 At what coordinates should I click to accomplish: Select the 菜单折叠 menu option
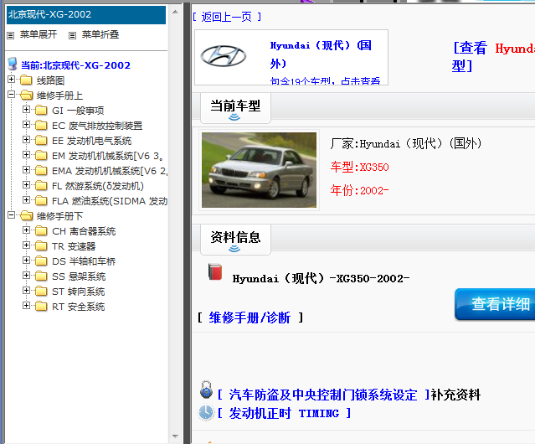point(100,34)
